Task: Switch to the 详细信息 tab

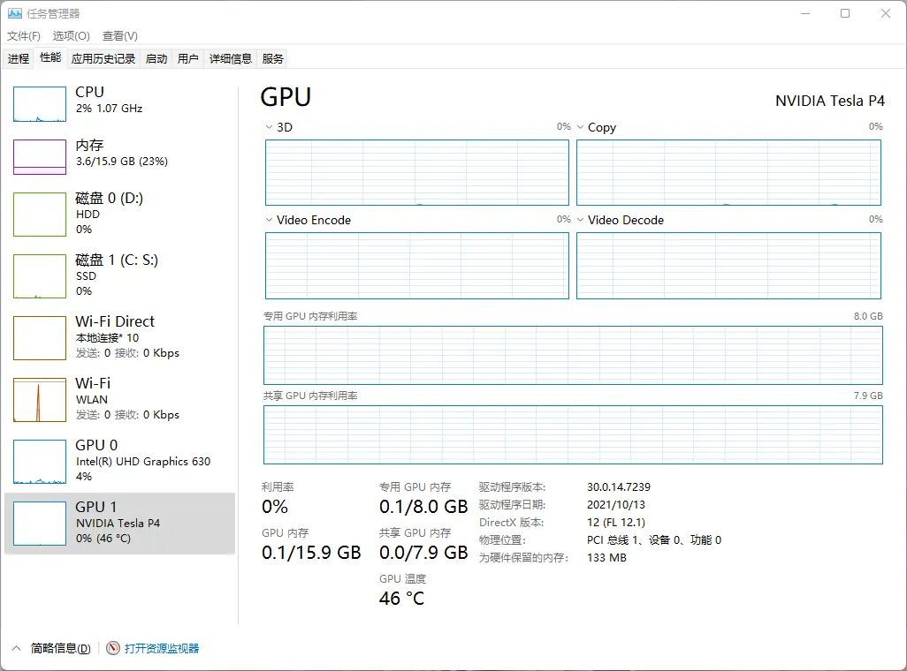Action: 230,59
